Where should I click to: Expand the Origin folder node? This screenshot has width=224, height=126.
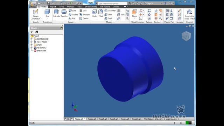point(31,45)
